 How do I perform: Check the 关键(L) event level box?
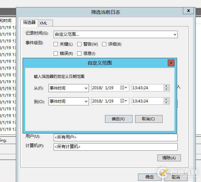[56, 44]
